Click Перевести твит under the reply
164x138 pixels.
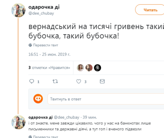(45, 136)
